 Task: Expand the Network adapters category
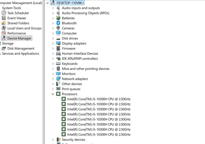pos(53,79)
